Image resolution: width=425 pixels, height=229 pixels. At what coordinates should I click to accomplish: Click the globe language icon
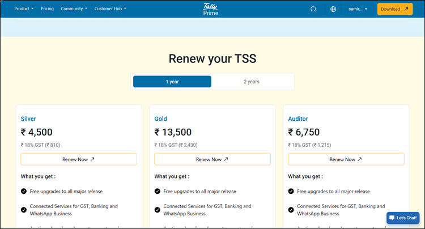point(333,9)
